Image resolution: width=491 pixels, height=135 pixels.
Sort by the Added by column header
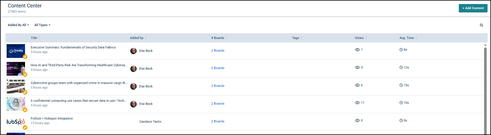pyautogui.click(x=137, y=38)
